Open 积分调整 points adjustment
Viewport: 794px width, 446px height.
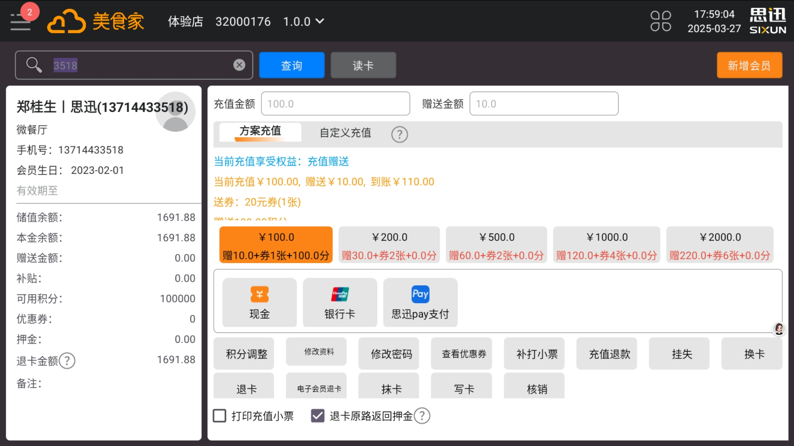pyautogui.click(x=244, y=353)
